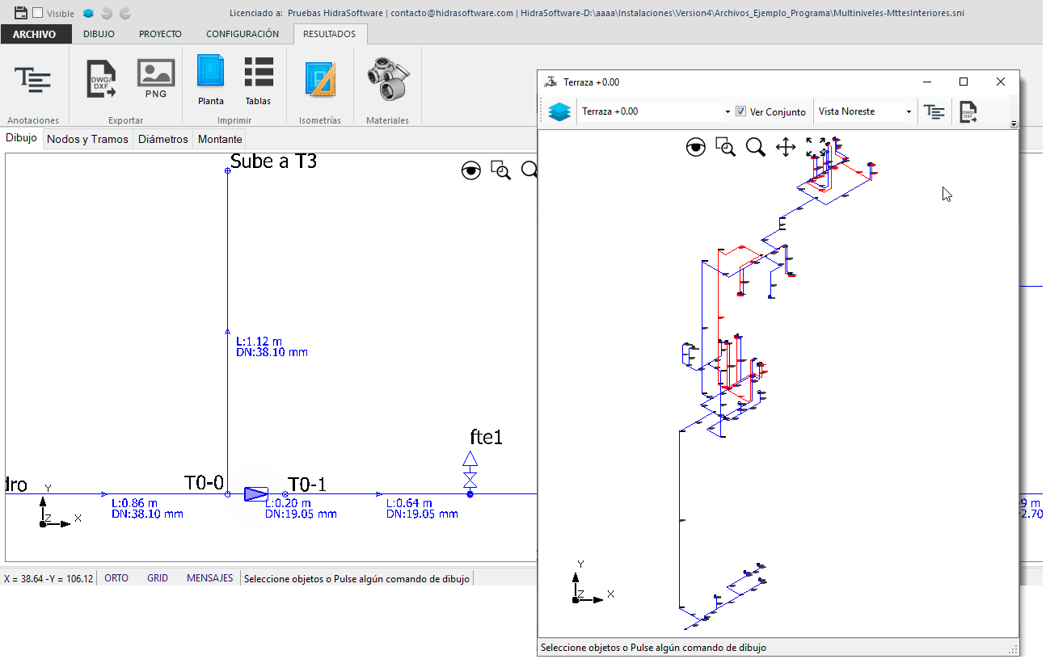The height and width of the screenshot is (659, 1046).
Task: Export drawing with DWG/DXF ribbon icon
Action: 101,79
